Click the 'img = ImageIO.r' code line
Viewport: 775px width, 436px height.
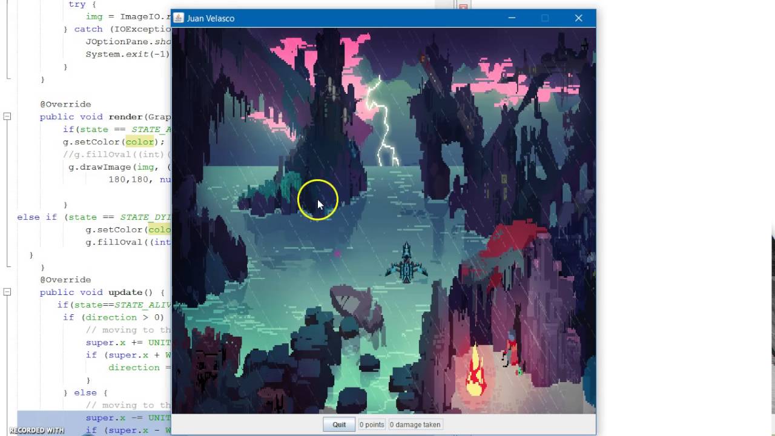[128, 17]
